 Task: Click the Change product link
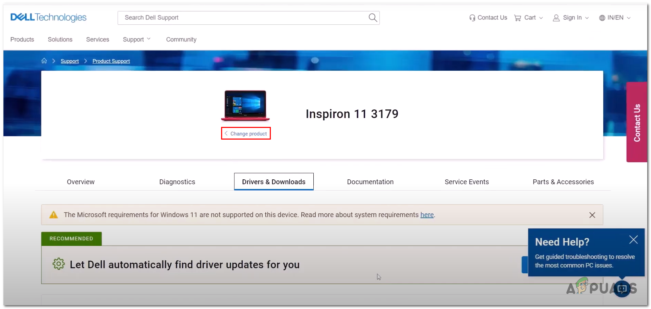point(246,133)
